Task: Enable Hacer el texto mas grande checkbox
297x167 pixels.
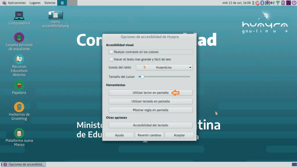Action: coord(111,59)
